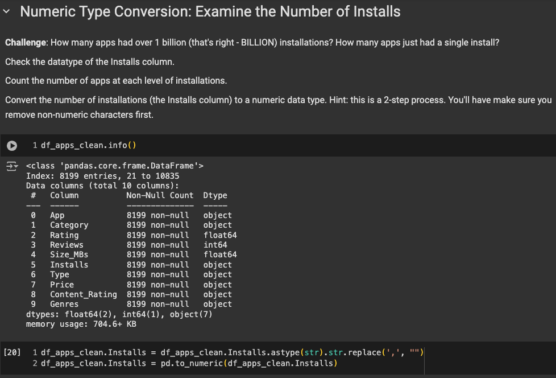Click the Data columns (total 10 columns) line
The height and width of the screenshot is (378, 556).
pyautogui.click(x=102, y=186)
